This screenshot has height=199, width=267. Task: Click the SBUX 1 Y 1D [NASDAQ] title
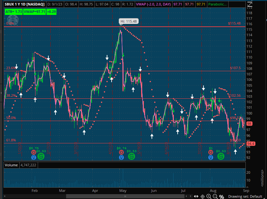(x=25, y=4)
